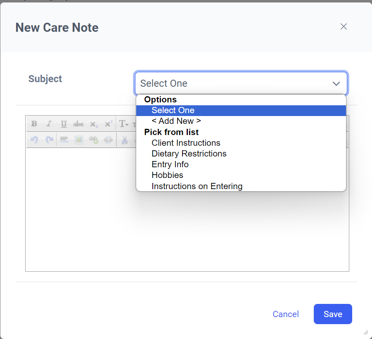
Task: Open the font size dropdown
Action: [123, 123]
